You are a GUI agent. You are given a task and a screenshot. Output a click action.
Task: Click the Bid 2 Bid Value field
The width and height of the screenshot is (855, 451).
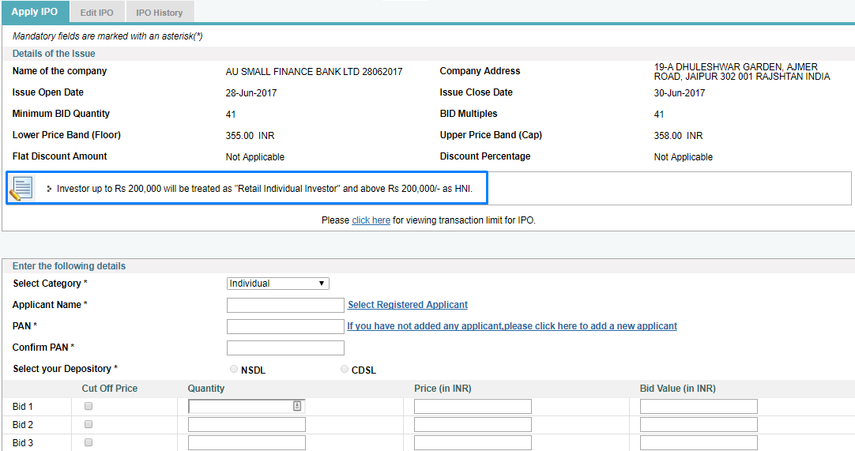pos(699,424)
